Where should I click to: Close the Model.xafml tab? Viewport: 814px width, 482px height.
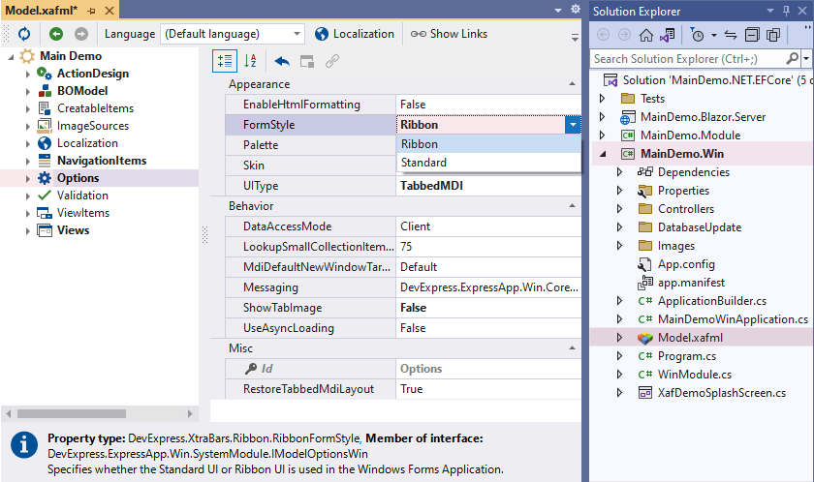(x=109, y=11)
